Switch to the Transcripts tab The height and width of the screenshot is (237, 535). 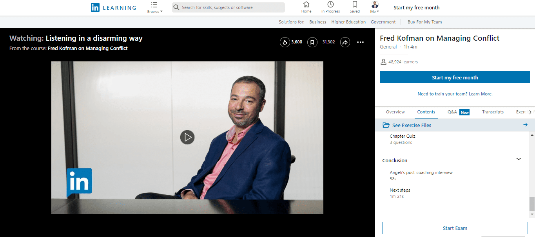tap(493, 112)
